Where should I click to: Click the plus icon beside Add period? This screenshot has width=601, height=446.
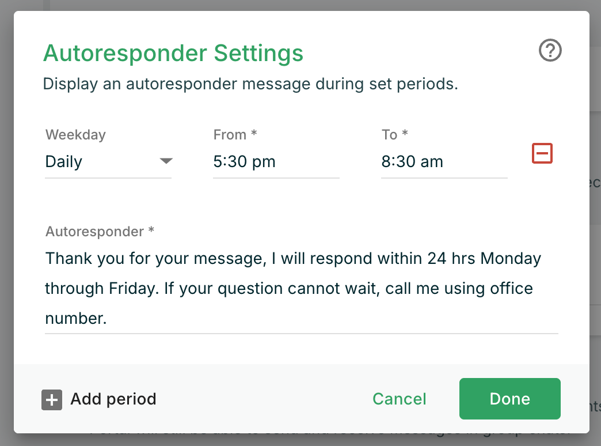click(x=52, y=399)
